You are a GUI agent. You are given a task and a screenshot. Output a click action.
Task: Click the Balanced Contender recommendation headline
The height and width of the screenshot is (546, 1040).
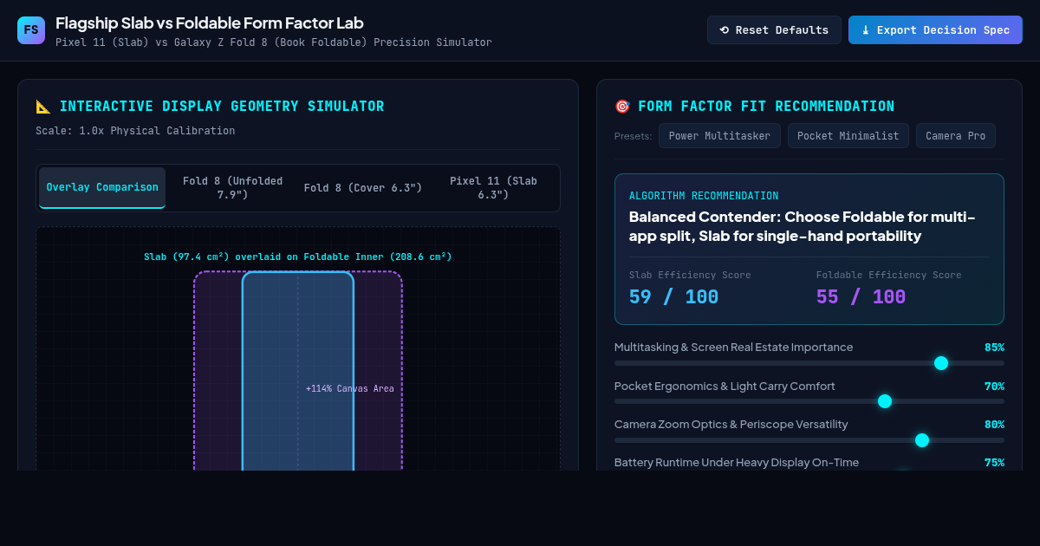(x=803, y=226)
